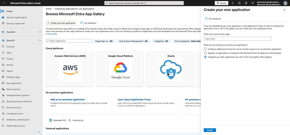Click Create your own application toolbar button
Screen dimensions: 290x135
[x=61, y=23]
